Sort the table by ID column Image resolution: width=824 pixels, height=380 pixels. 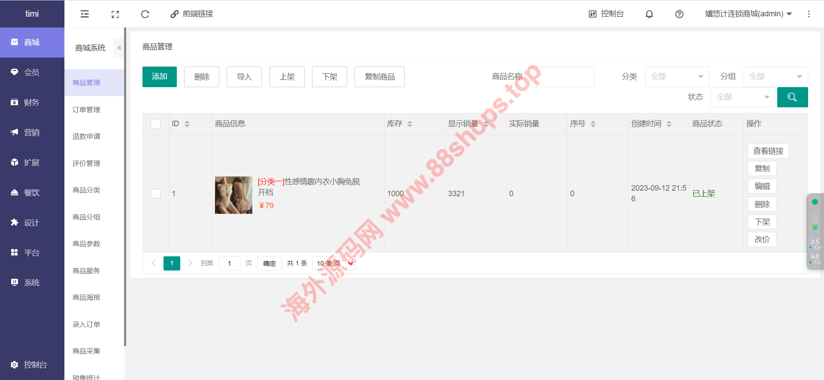(x=187, y=124)
